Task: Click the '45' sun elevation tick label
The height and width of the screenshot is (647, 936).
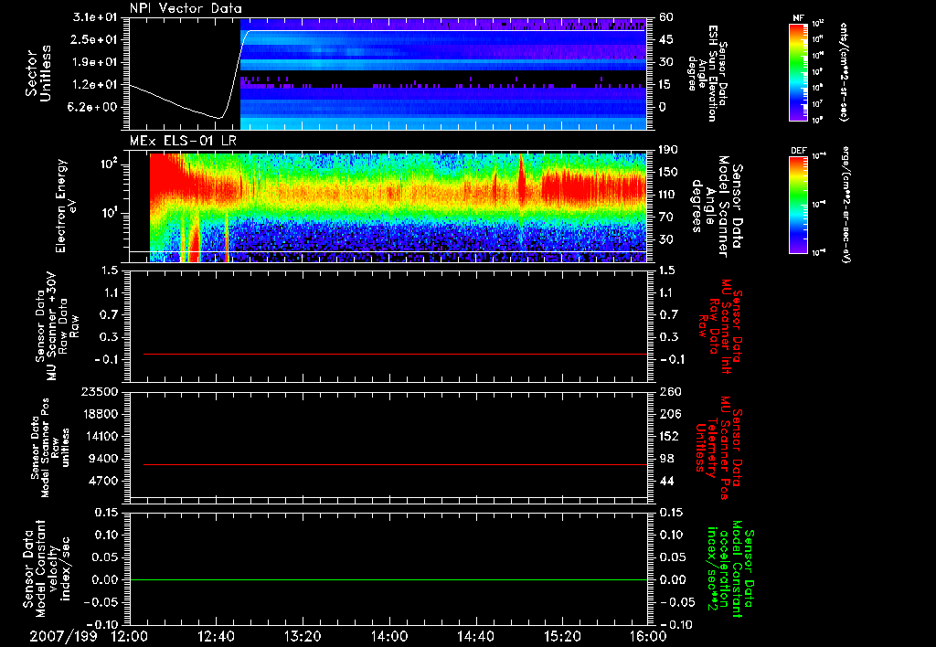Action: click(x=666, y=39)
